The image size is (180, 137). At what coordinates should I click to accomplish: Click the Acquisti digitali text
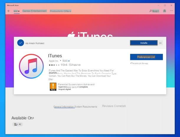click(65, 89)
